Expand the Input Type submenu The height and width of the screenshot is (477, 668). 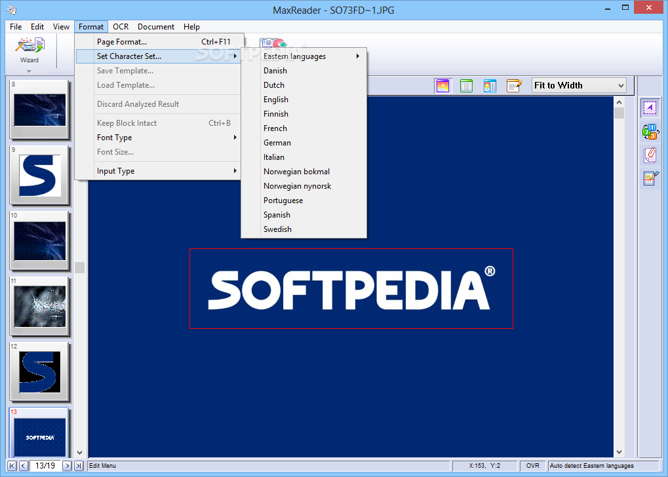[x=159, y=171]
